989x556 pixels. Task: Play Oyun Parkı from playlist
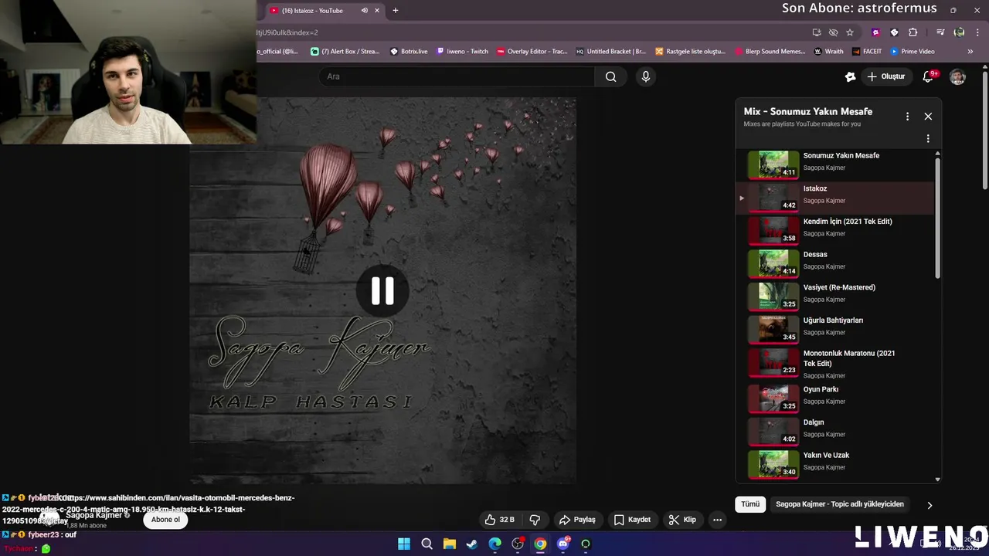[x=836, y=398]
